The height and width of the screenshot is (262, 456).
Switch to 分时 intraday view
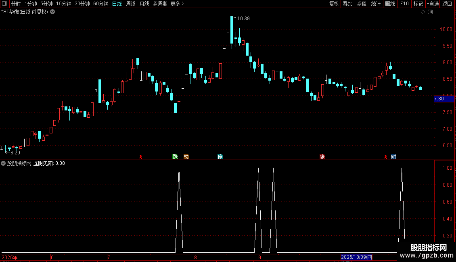[x=16, y=4]
